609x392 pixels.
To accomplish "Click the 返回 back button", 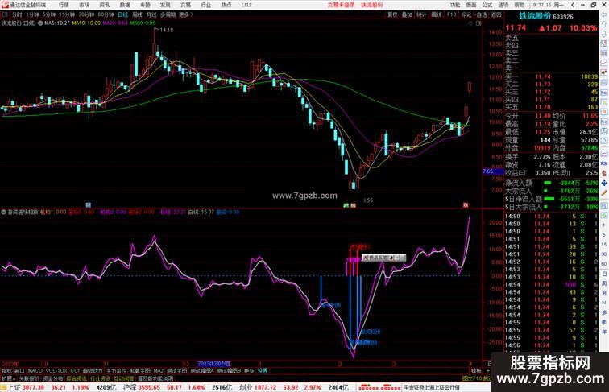I will pos(496,14).
